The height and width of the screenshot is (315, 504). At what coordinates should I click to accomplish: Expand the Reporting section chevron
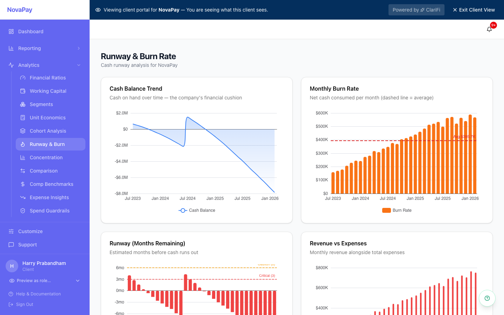click(78, 48)
